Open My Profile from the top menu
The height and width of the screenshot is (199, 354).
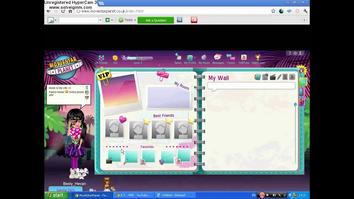190,57
